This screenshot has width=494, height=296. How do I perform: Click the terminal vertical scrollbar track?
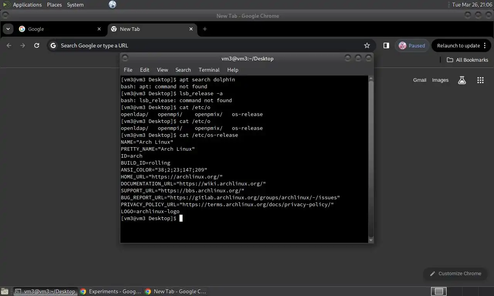click(371, 159)
